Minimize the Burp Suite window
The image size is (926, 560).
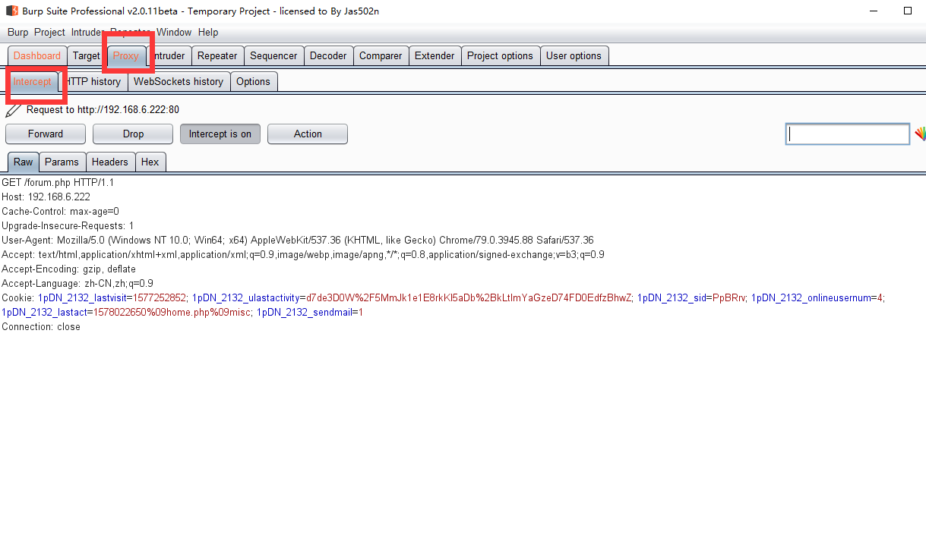click(x=874, y=11)
